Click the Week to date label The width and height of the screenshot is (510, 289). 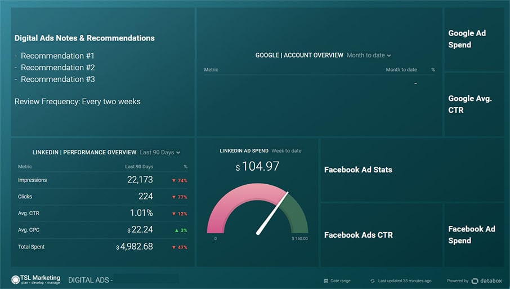[286, 150]
